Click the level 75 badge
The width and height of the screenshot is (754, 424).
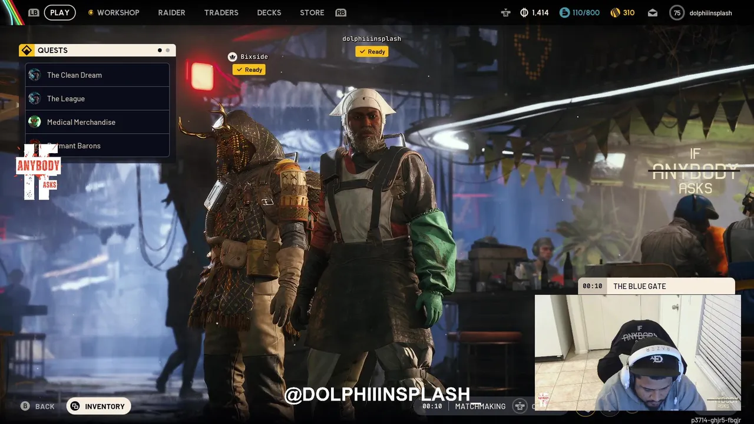pos(677,12)
